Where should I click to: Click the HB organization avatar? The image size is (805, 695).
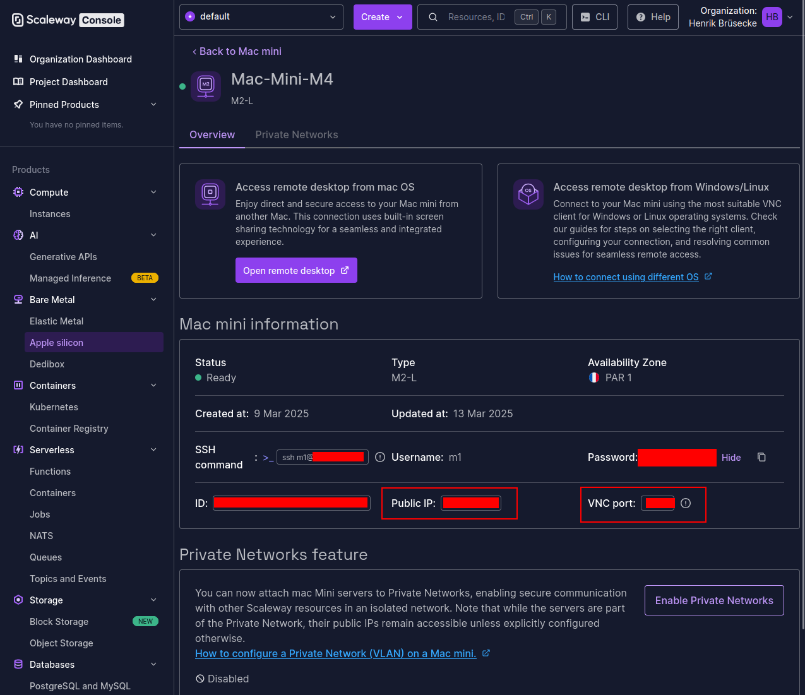772,17
